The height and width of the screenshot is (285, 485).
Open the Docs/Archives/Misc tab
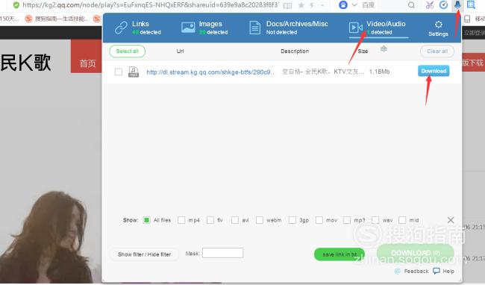tap(288, 28)
